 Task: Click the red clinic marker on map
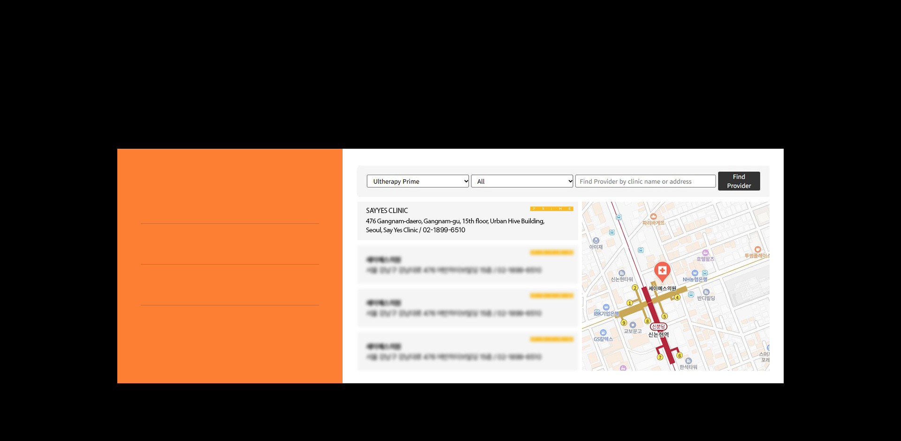coord(662,271)
